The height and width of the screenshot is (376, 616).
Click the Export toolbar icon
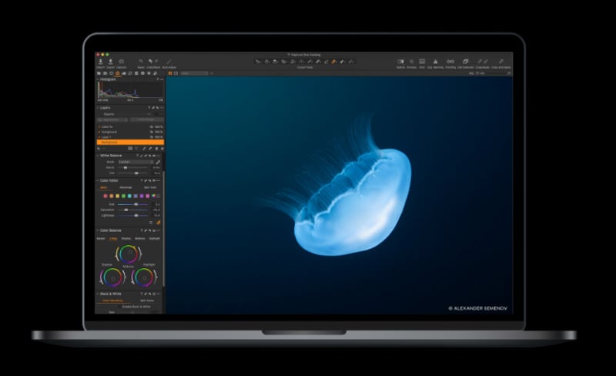coord(110,62)
